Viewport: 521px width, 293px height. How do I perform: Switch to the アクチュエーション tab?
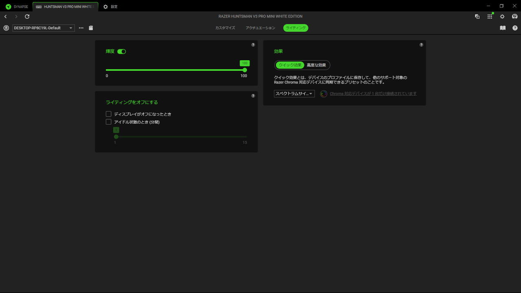[260, 28]
